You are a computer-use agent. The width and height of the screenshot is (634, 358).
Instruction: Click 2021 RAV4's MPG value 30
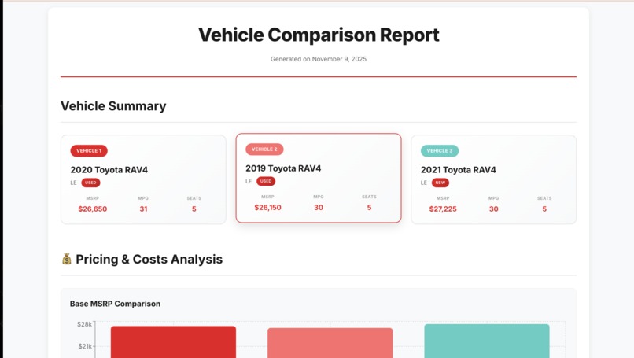[494, 209]
